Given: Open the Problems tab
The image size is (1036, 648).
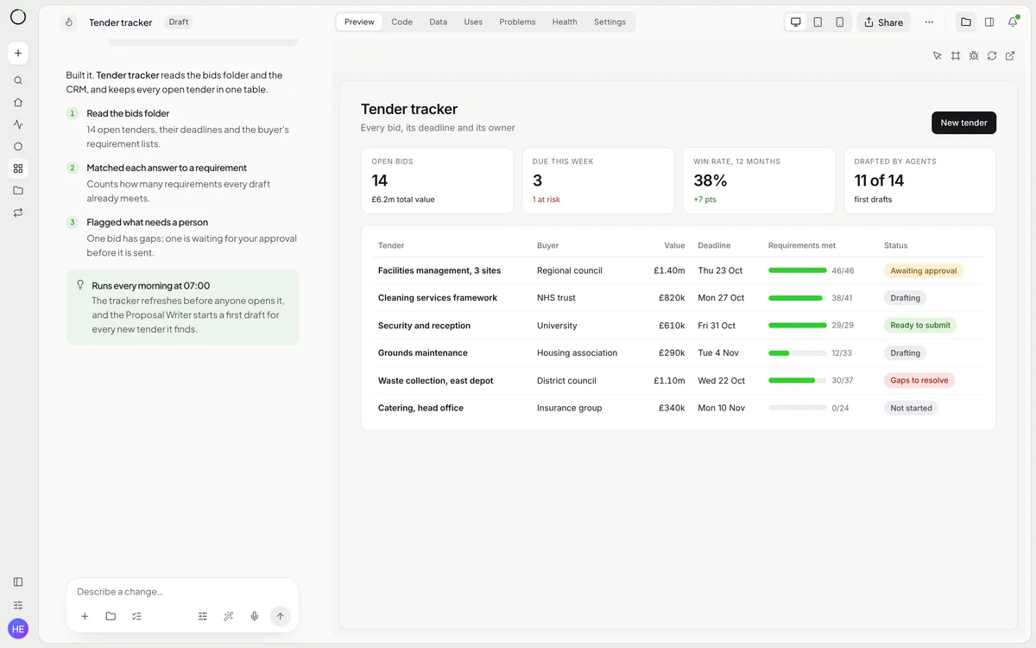Looking at the screenshot, I should 517,22.
